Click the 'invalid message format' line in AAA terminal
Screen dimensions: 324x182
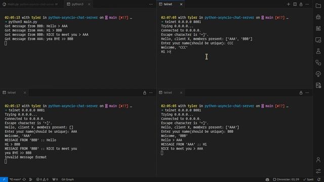coord(26,157)
